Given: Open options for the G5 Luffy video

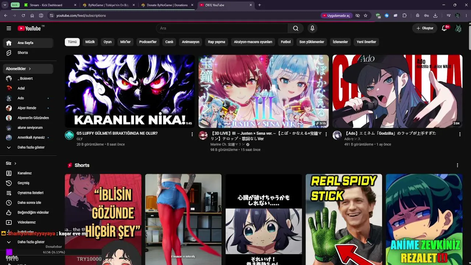Looking at the screenshot, I should (192, 134).
